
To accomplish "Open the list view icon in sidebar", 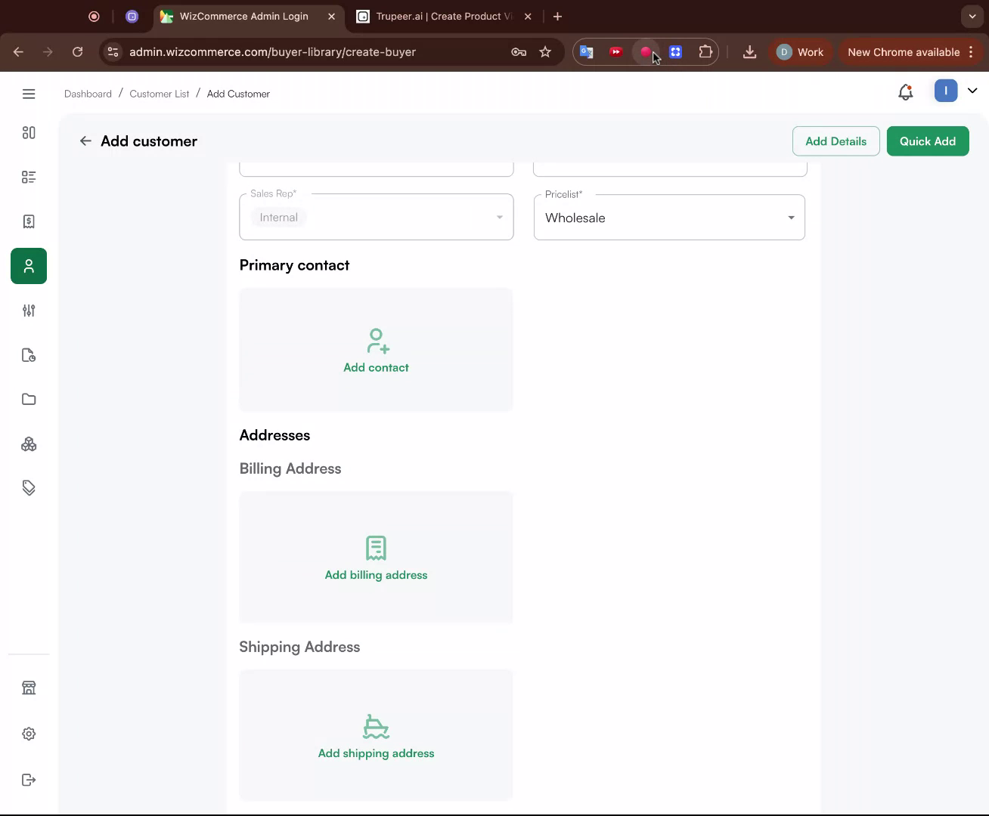I will [x=29, y=177].
